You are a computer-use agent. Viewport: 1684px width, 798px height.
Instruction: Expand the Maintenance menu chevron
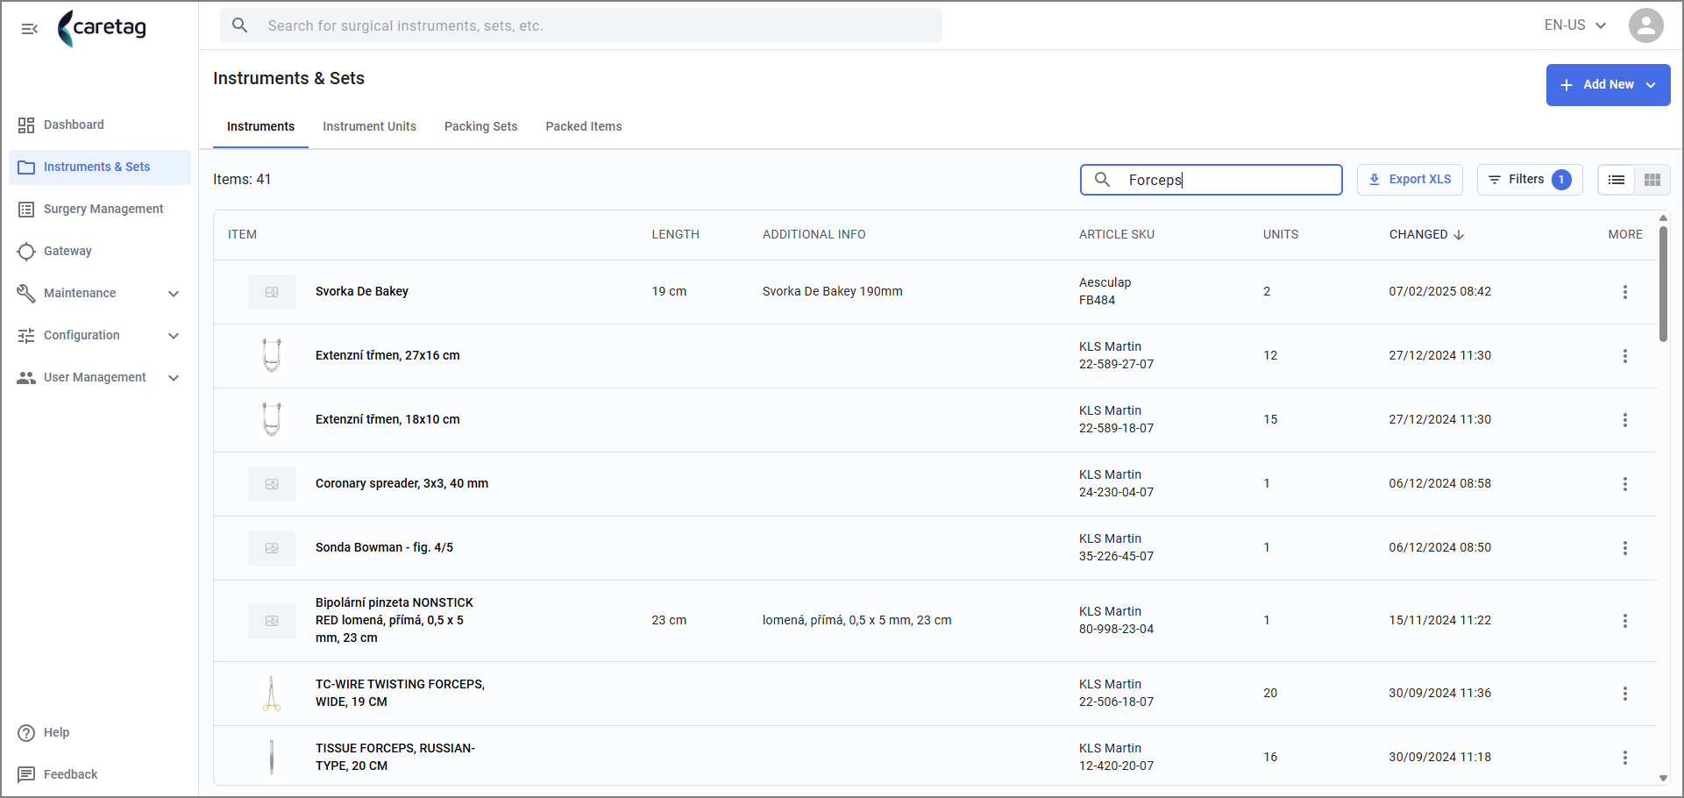pos(174,294)
